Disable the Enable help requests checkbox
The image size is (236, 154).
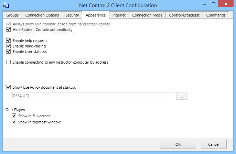tap(8, 41)
